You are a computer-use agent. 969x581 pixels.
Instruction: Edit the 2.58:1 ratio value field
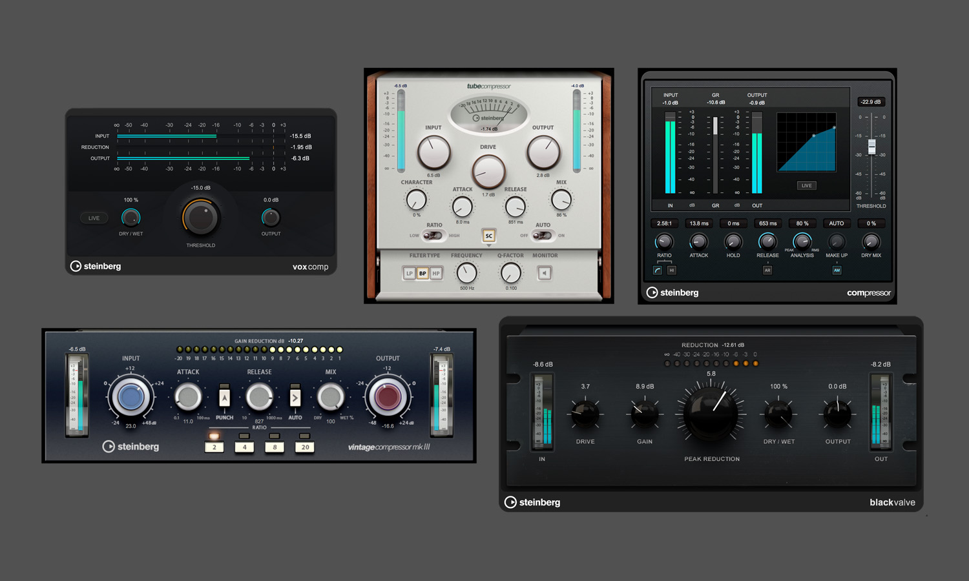pyautogui.click(x=664, y=223)
